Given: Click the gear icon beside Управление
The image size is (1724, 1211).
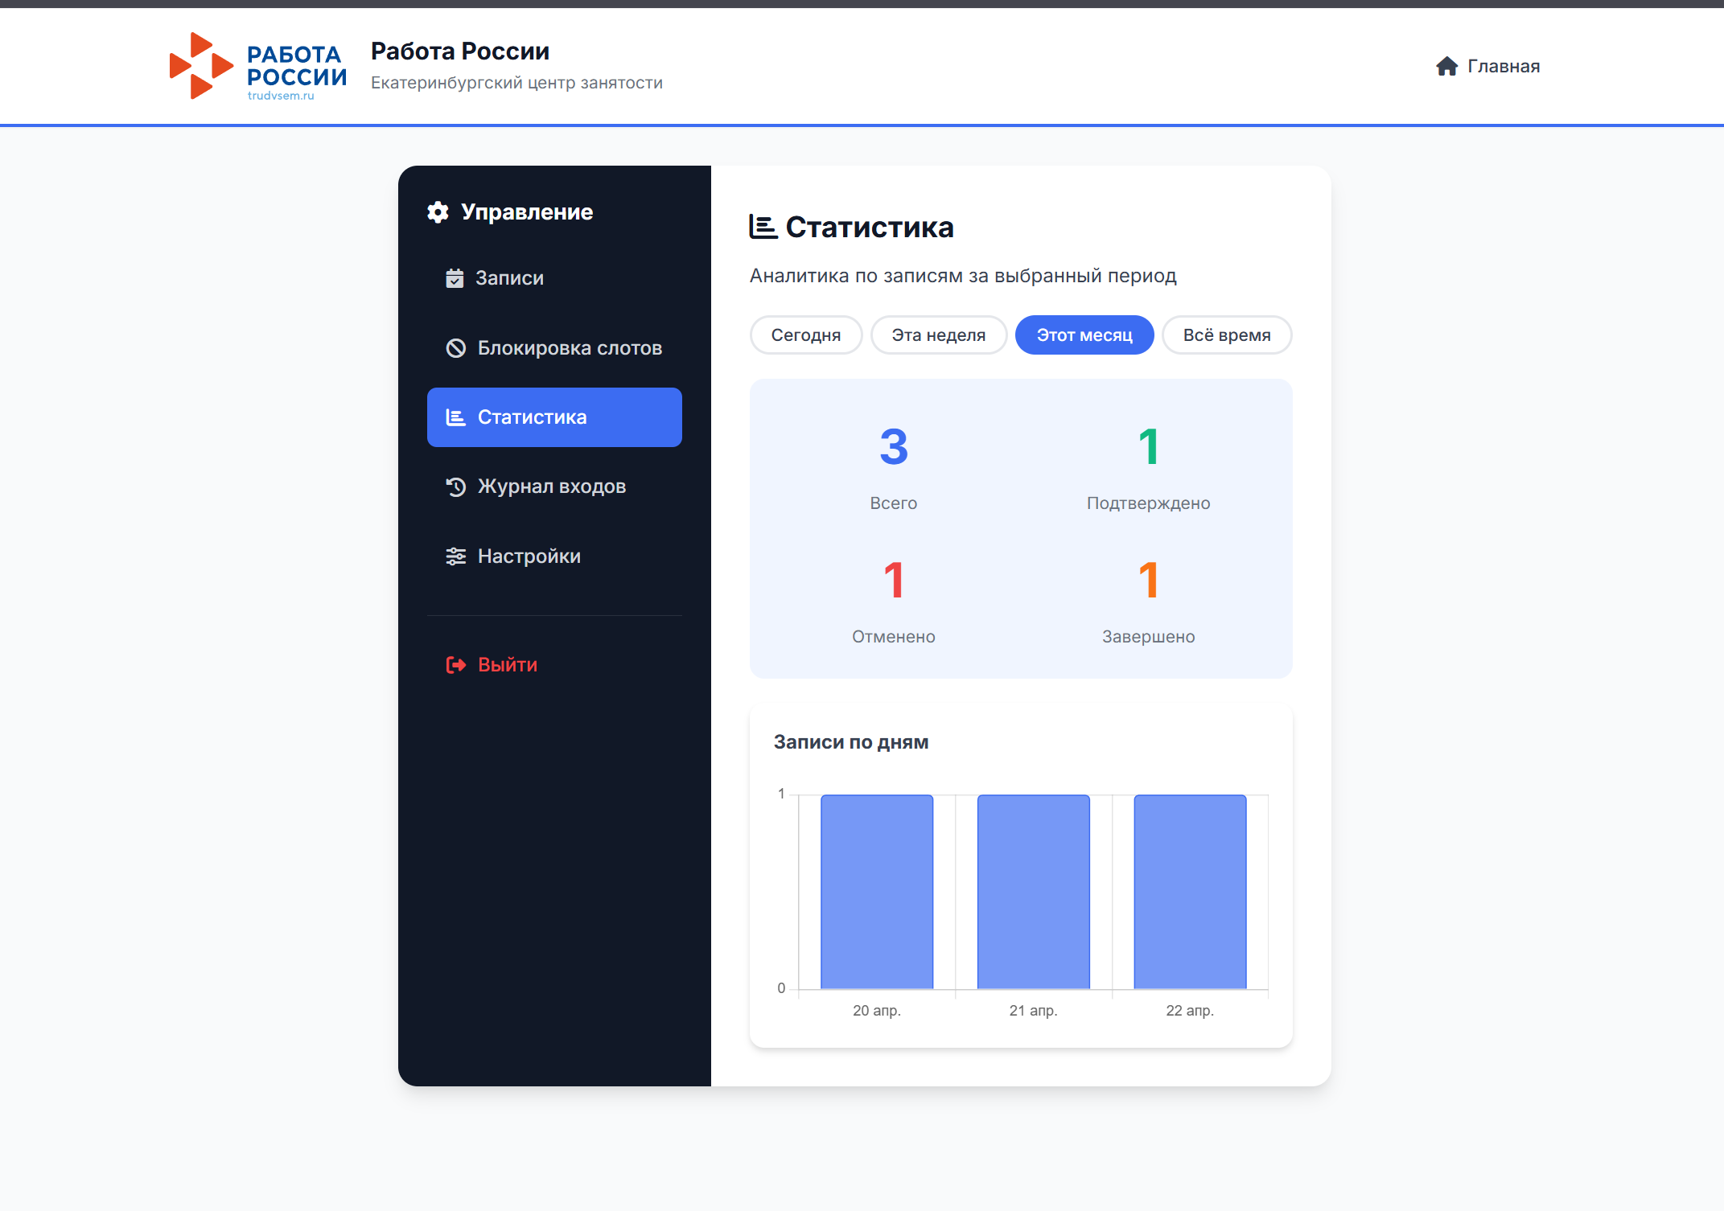Looking at the screenshot, I should click(x=438, y=212).
